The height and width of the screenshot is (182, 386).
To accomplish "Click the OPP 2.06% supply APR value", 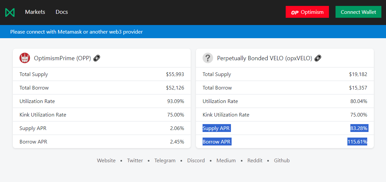I will tap(177, 128).
